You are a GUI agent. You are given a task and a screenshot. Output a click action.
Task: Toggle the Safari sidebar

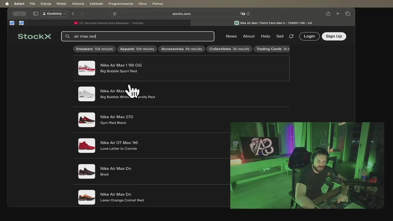coord(36,14)
